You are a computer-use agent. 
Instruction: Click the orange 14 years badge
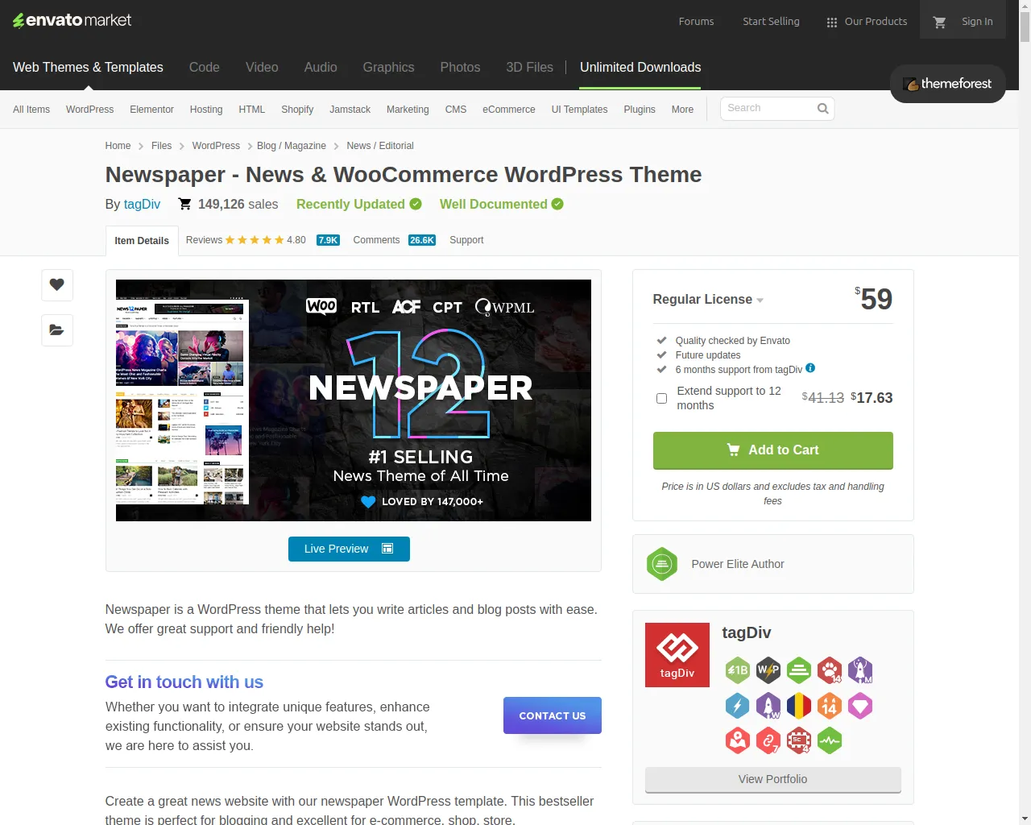[x=830, y=706]
